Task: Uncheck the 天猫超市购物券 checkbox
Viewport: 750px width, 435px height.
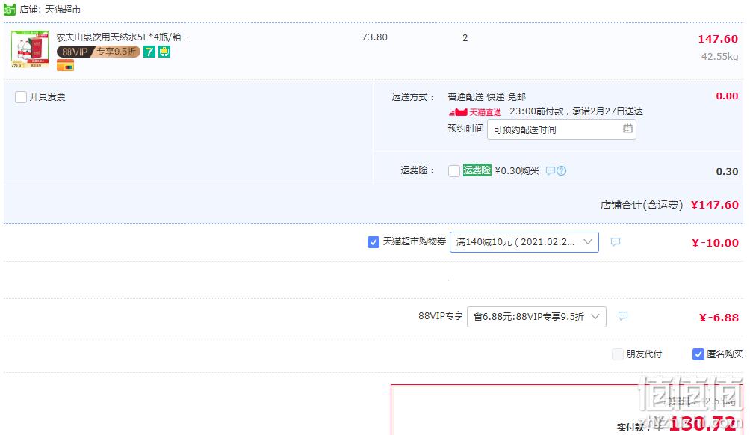Action: pyautogui.click(x=373, y=242)
